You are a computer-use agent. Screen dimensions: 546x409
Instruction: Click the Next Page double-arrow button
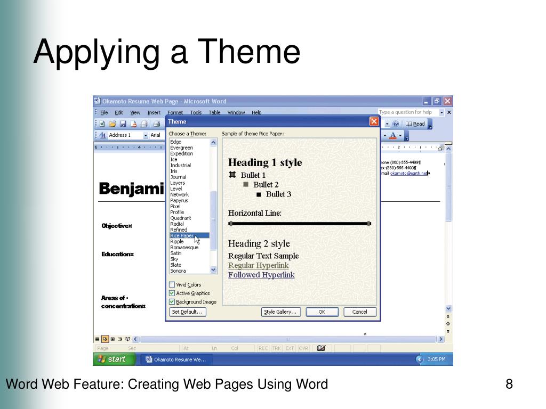pyautogui.click(x=448, y=331)
